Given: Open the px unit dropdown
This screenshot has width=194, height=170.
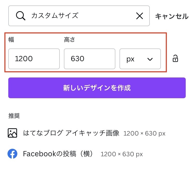Looking at the screenshot, I should pyautogui.click(x=140, y=59).
